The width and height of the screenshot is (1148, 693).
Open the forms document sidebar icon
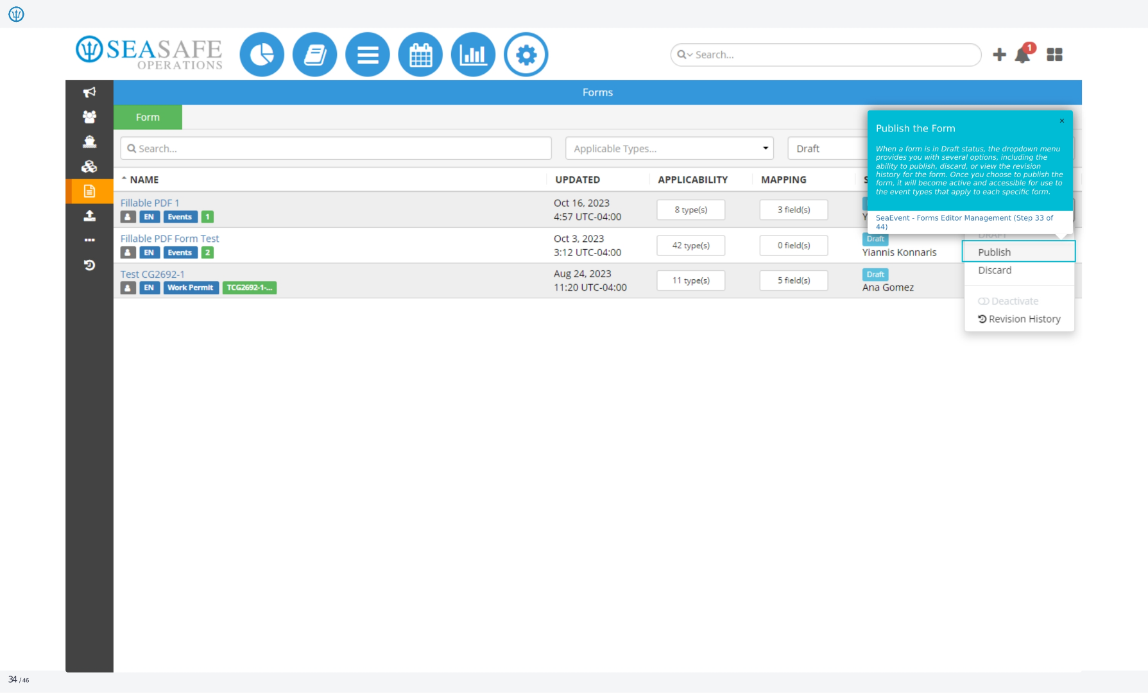[89, 191]
